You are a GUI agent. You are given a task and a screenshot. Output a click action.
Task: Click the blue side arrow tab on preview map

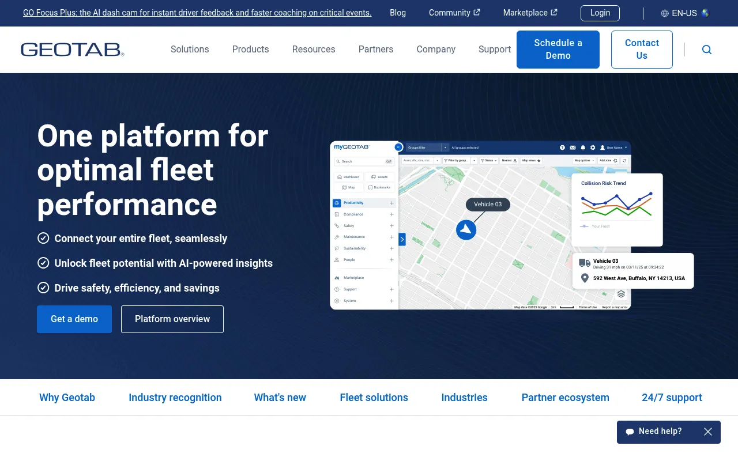pos(402,239)
